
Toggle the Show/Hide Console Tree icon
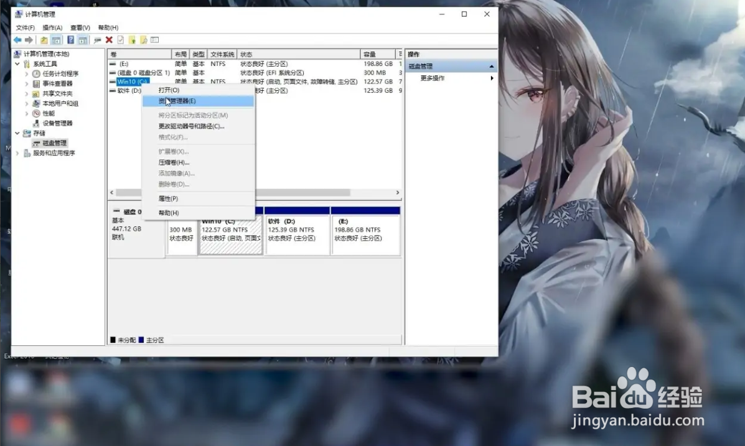(x=56, y=40)
